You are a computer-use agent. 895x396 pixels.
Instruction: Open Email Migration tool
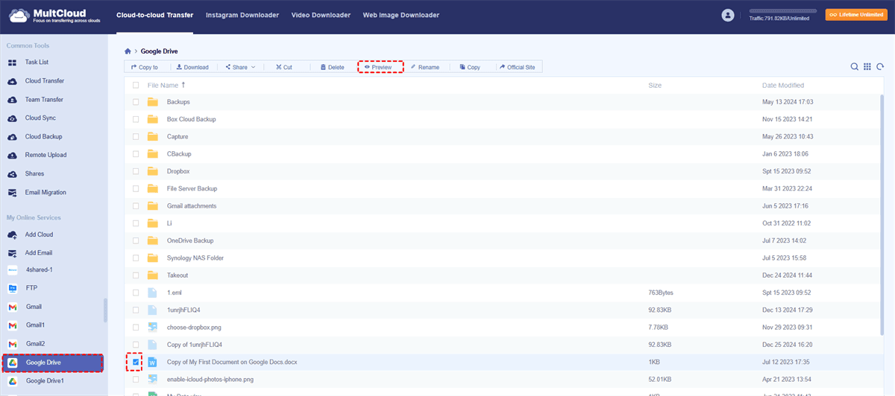tap(45, 193)
